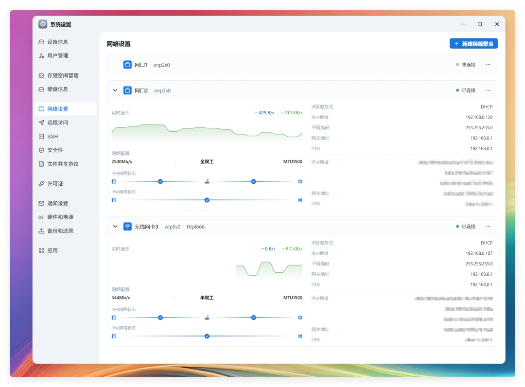This screenshot has width=525, height=387.
Task: Click 网口2 IPv4 first check marker
Action: pos(160,181)
